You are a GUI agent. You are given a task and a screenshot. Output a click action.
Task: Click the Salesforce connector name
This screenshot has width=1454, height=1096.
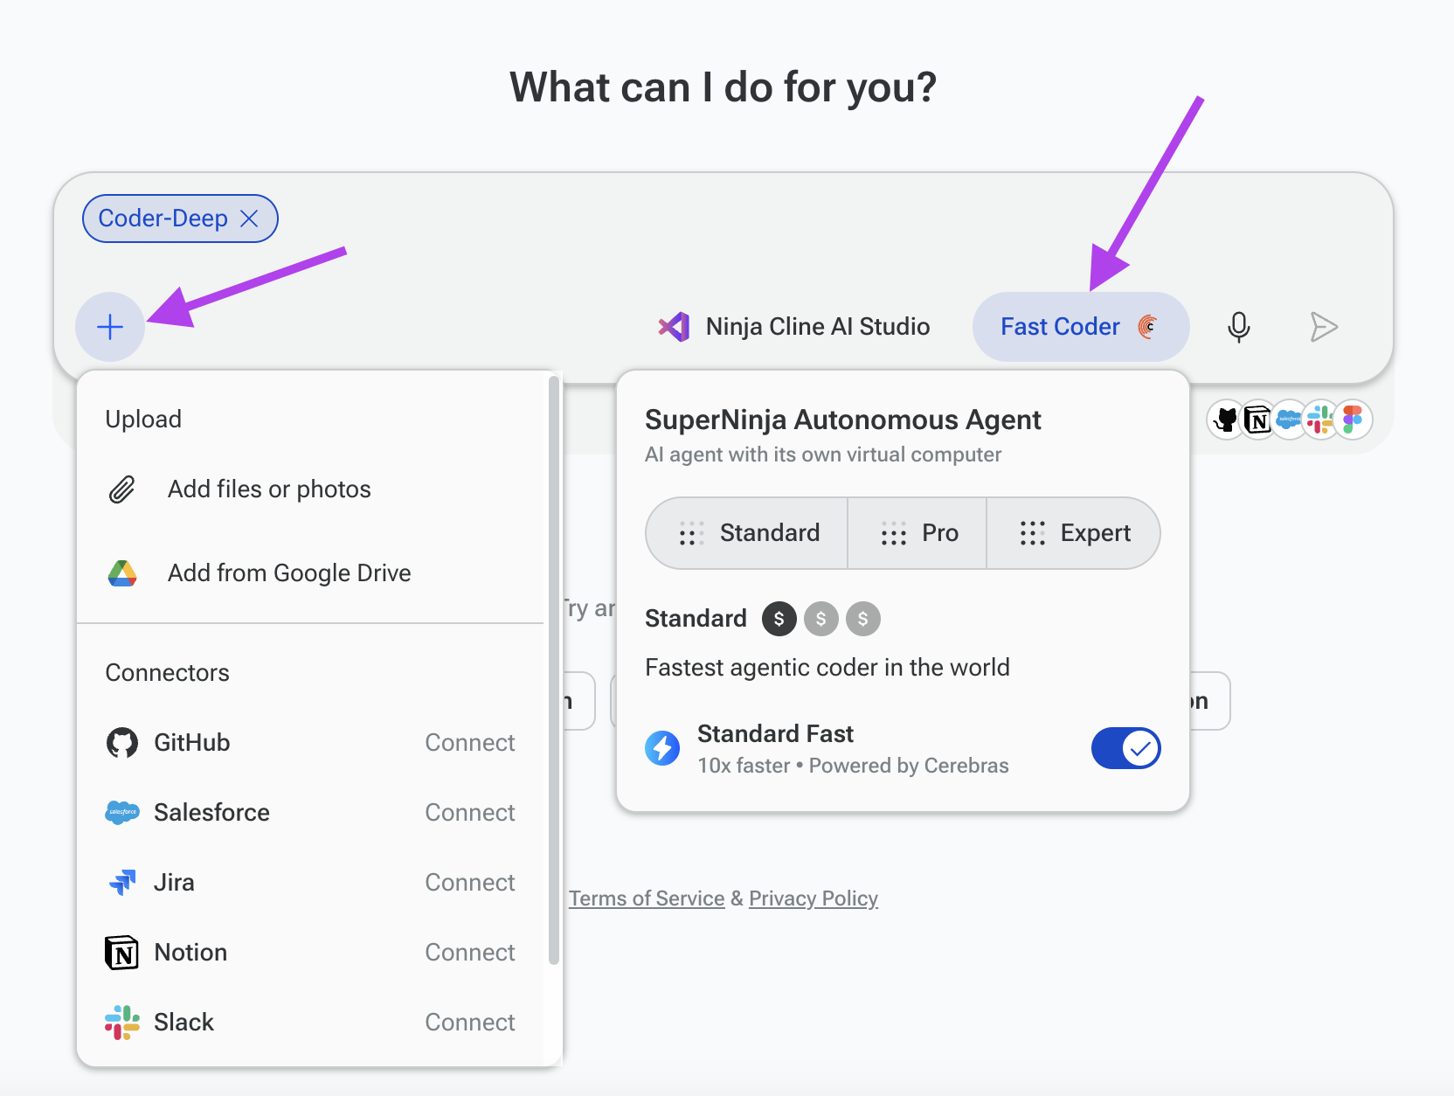click(x=211, y=813)
